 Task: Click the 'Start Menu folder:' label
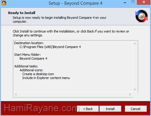[x=27, y=55]
